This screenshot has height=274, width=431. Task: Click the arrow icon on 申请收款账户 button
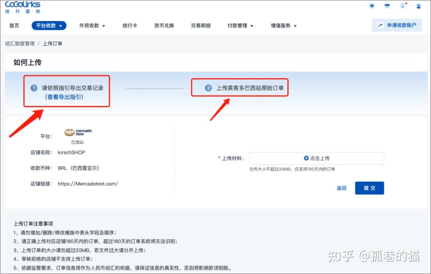[380, 25]
